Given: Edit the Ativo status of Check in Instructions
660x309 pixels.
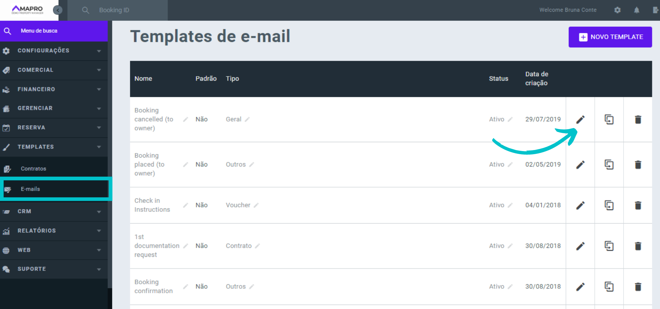Looking at the screenshot, I should click(x=510, y=205).
